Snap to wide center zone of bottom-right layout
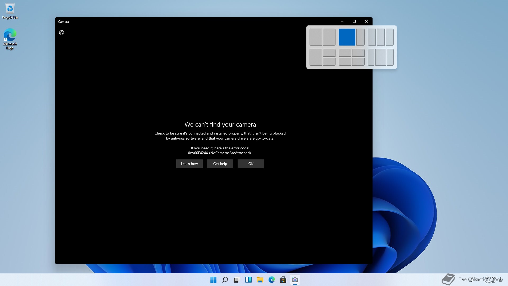 tap(381, 57)
